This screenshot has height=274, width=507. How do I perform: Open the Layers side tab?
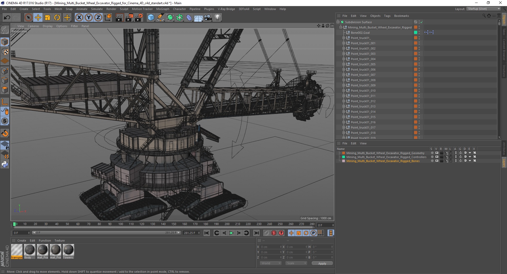click(x=504, y=163)
